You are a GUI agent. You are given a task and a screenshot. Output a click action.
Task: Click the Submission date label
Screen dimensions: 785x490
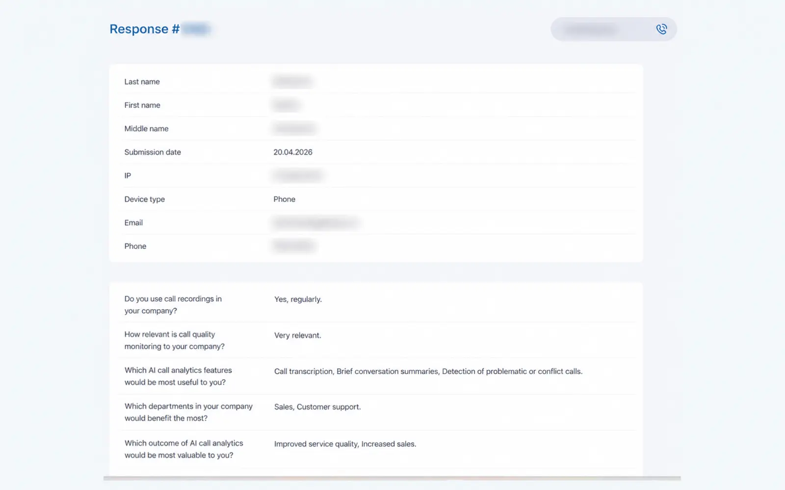tap(153, 152)
